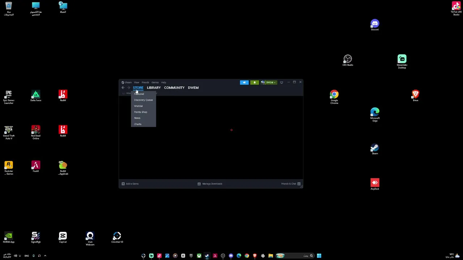
Task: Open Xbox app from the taskbar
Action: (199, 256)
